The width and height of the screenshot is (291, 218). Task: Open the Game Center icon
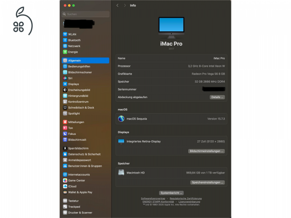65,180
